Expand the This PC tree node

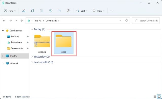click(x=3, y=56)
